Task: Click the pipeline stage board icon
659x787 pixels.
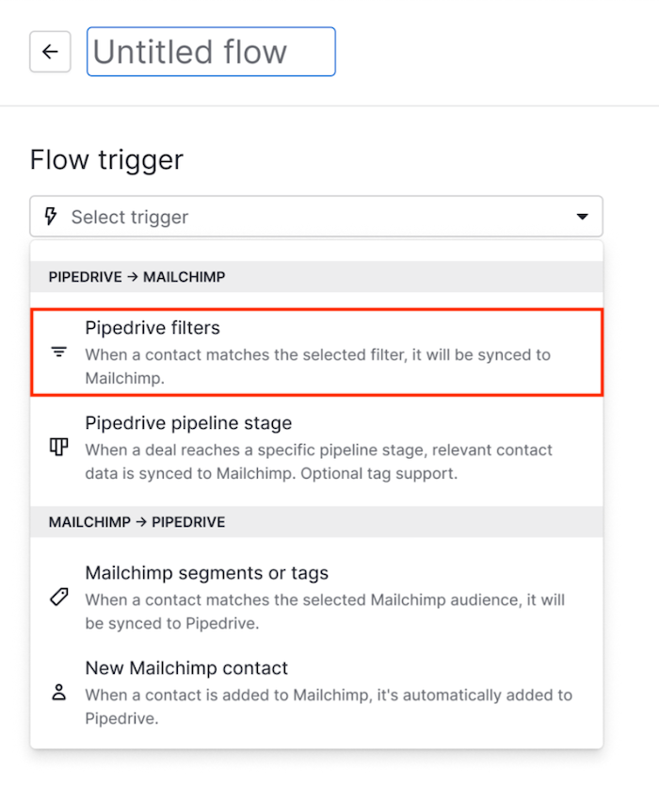Action: coord(59,447)
